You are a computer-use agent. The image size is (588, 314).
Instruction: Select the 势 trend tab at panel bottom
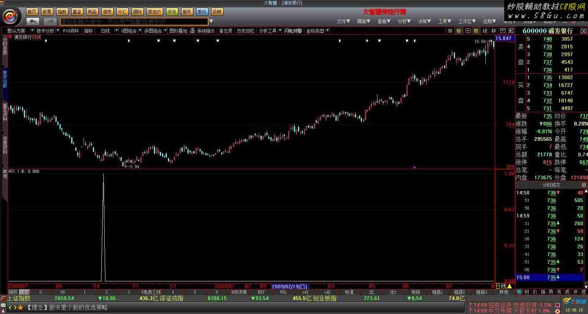[551, 292]
